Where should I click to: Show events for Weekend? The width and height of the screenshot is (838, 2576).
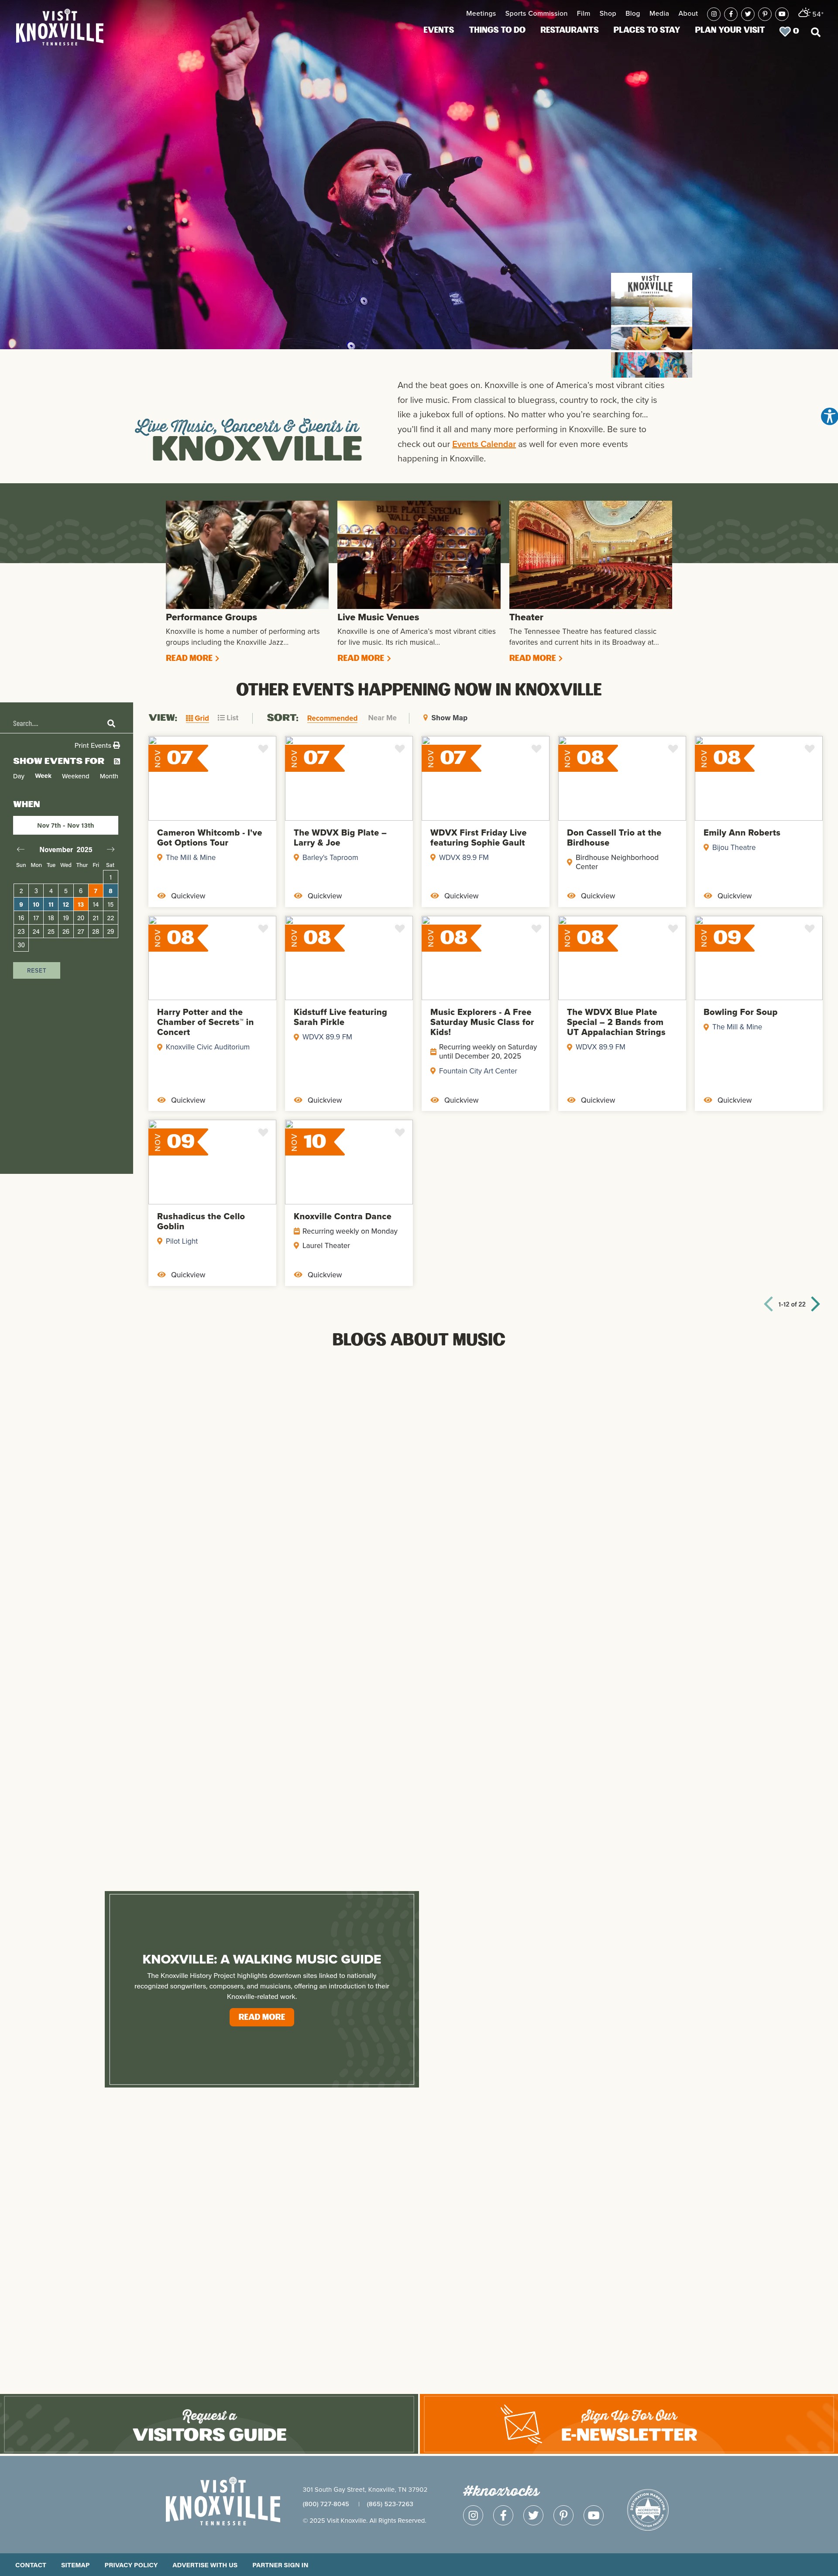click(75, 776)
